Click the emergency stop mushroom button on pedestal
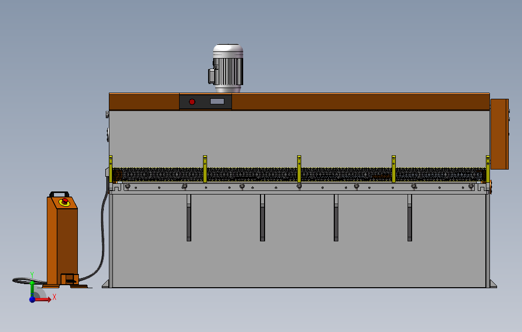Screen dimensions: 522x332 point(65,202)
